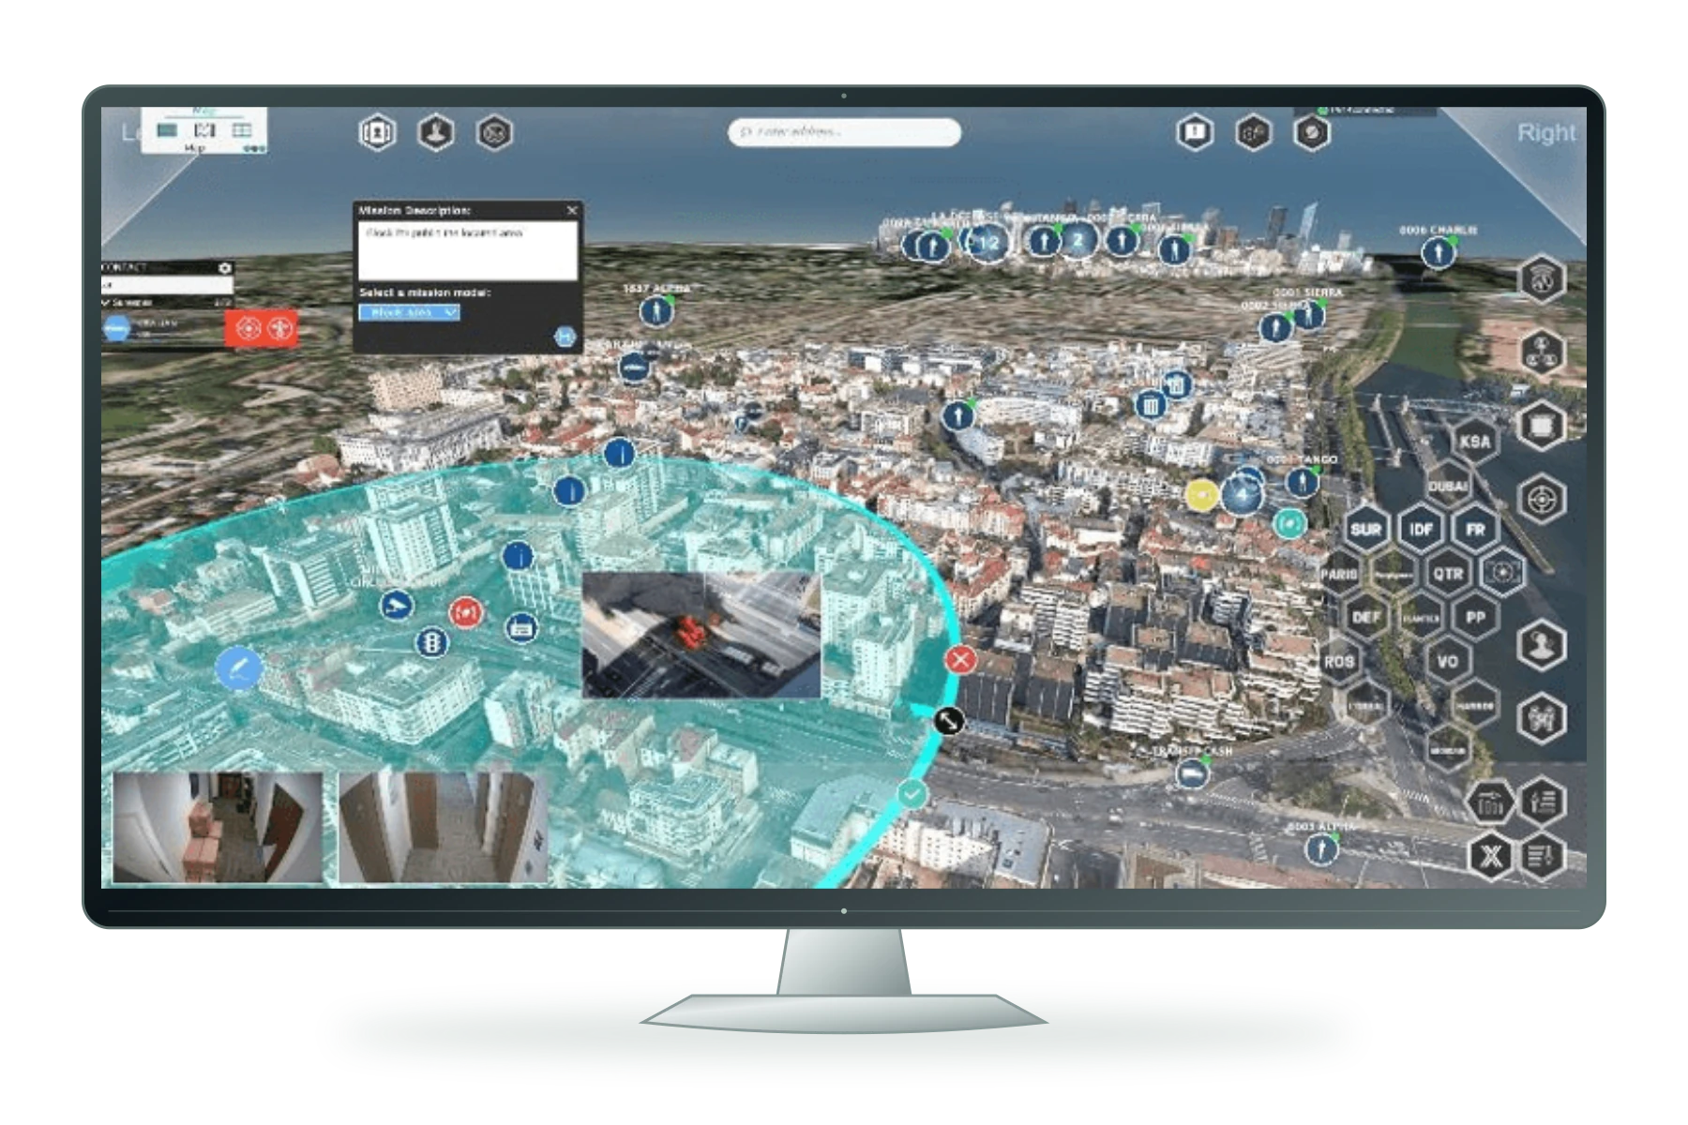Open the ID card hexagon icon in top toolbar

coord(377,132)
